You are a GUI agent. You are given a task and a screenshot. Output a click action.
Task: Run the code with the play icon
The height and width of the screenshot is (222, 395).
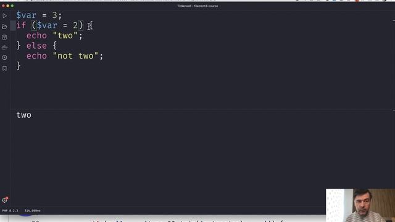tap(4, 16)
